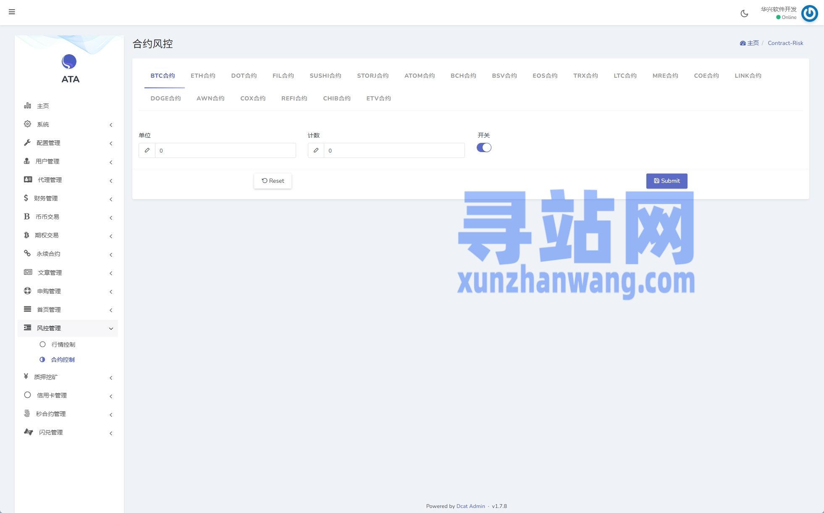Click the 首页管理 lines icon
Screen dimensions: 824x513
28,309
